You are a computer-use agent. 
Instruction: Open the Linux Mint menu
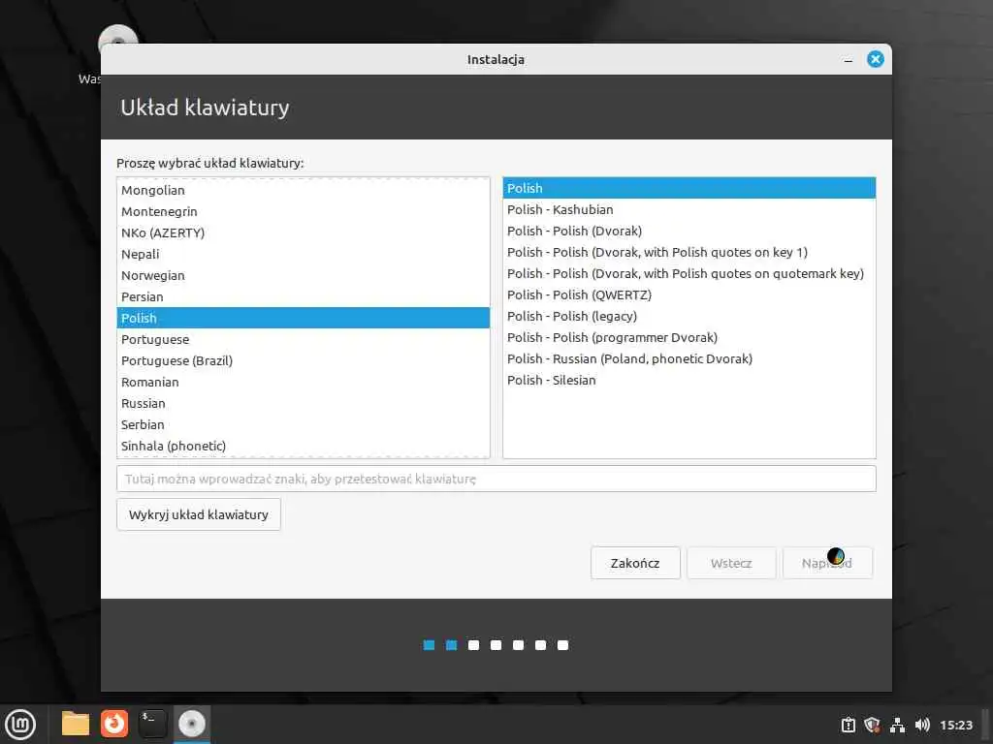pos(20,724)
